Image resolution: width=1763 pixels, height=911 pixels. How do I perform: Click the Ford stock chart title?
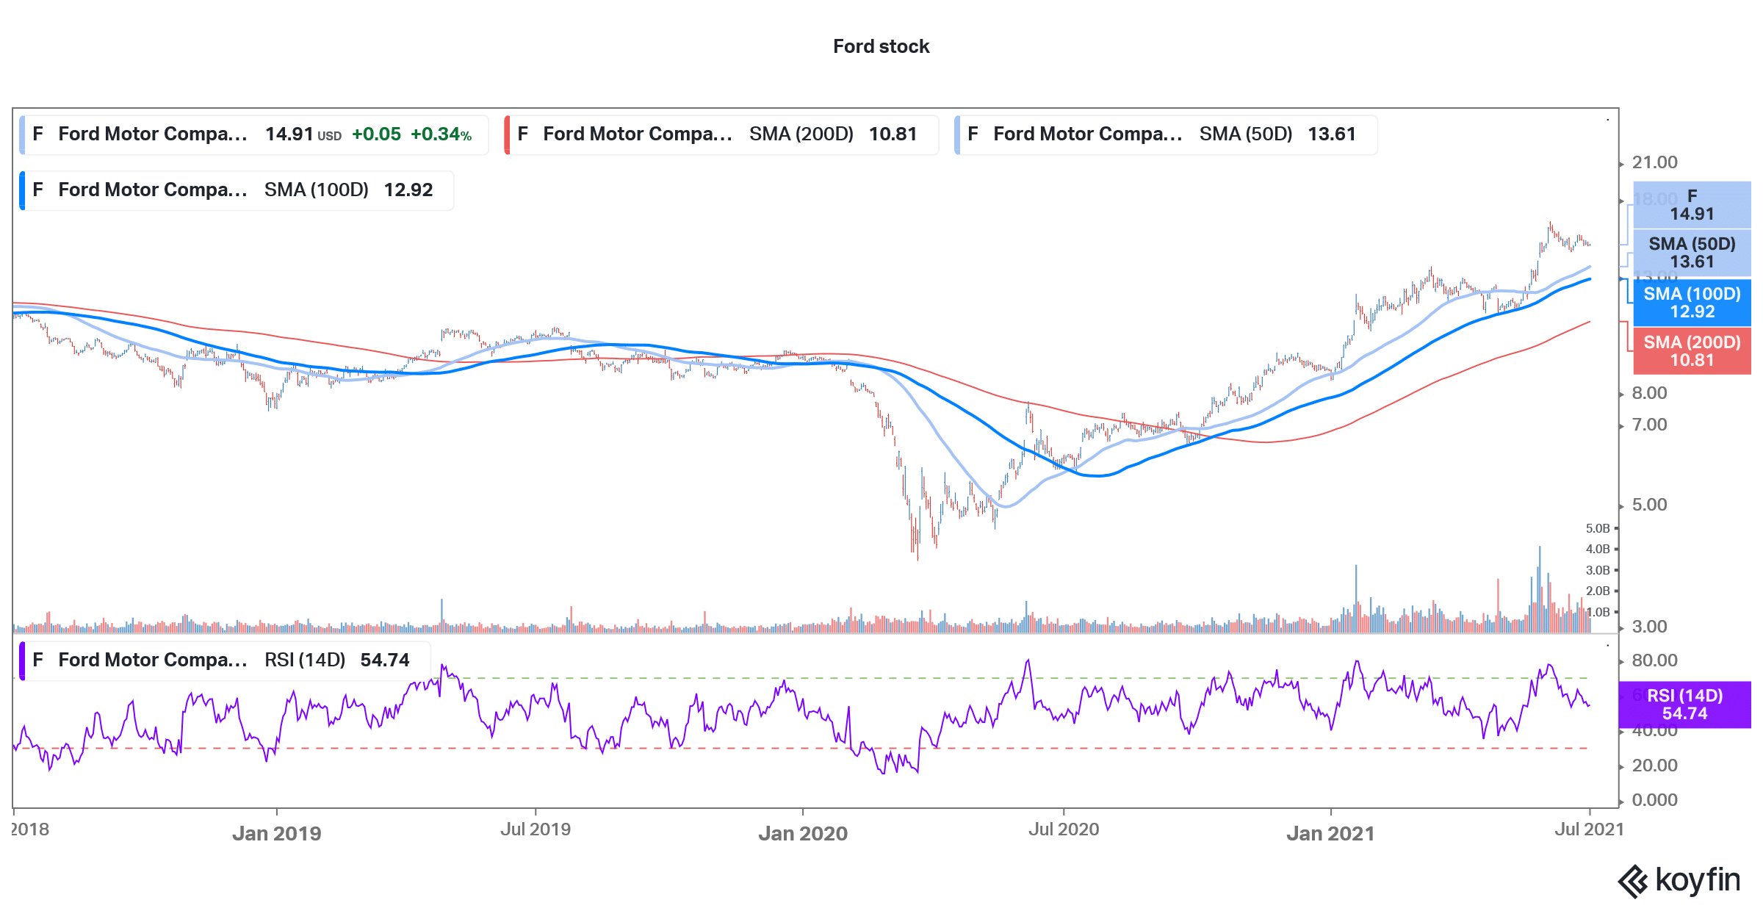point(881,46)
